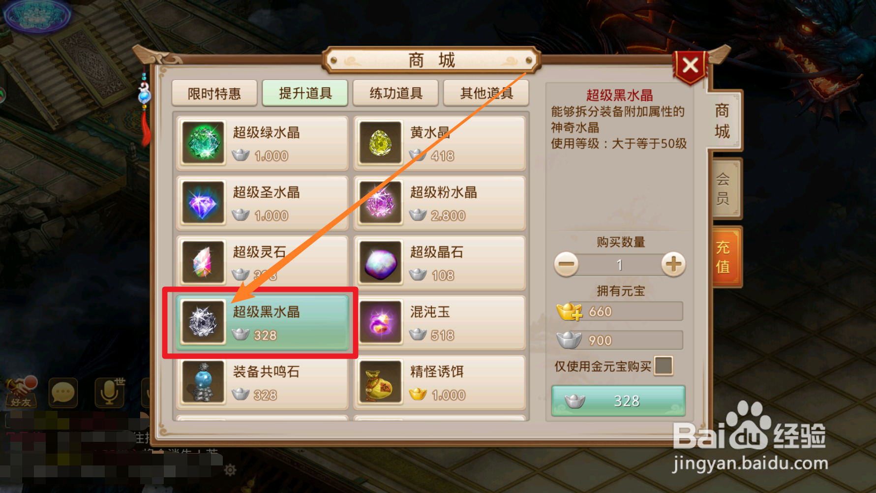Open the chat bubble icon
This screenshot has height=493, width=876.
click(63, 393)
